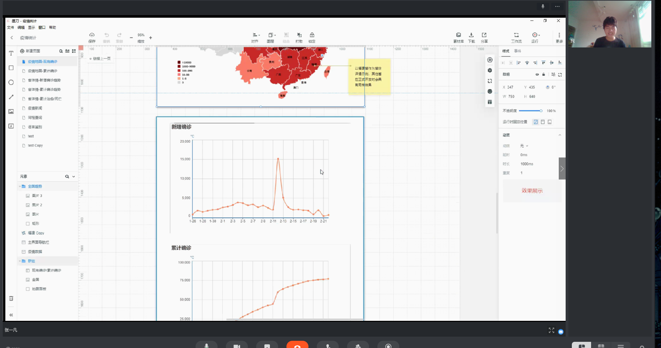Open the 图层 layer order dropdown
The width and height of the screenshot is (661, 348).
pyautogui.click(x=272, y=35)
